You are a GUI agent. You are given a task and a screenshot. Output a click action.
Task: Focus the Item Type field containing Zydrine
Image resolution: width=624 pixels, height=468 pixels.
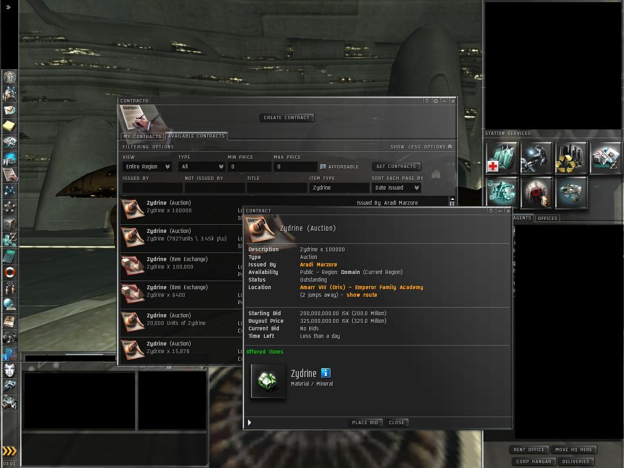point(339,188)
